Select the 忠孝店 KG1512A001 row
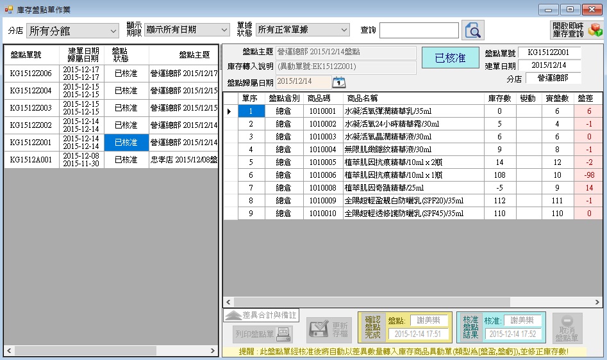The width and height of the screenshot is (607, 360). pyautogui.click(x=31, y=160)
